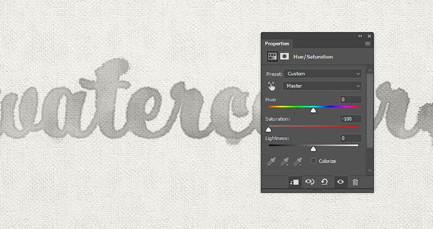Image resolution: width=433 pixels, height=229 pixels.
Task: Click the Hue value field
Action: pyautogui.click(x=351, y=100)
